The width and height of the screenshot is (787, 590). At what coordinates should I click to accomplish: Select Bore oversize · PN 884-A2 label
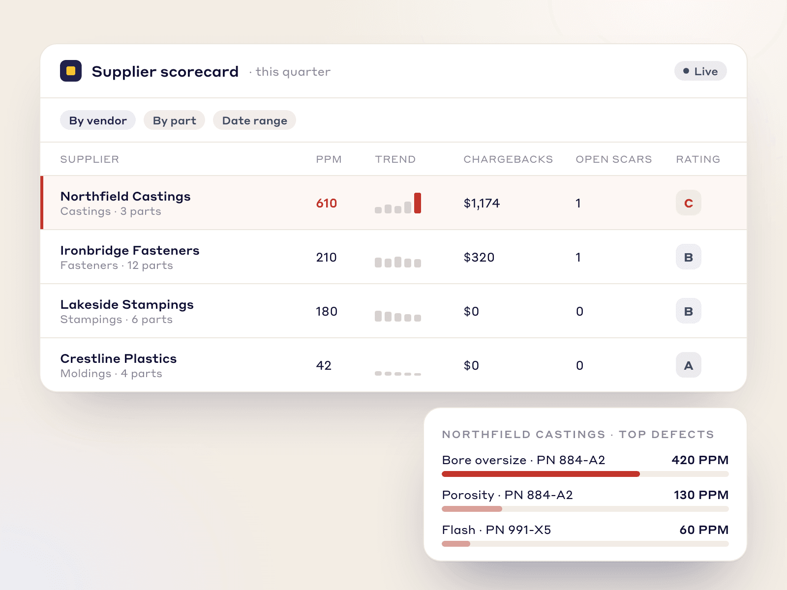pyautogui.click(x=523, y=460)
